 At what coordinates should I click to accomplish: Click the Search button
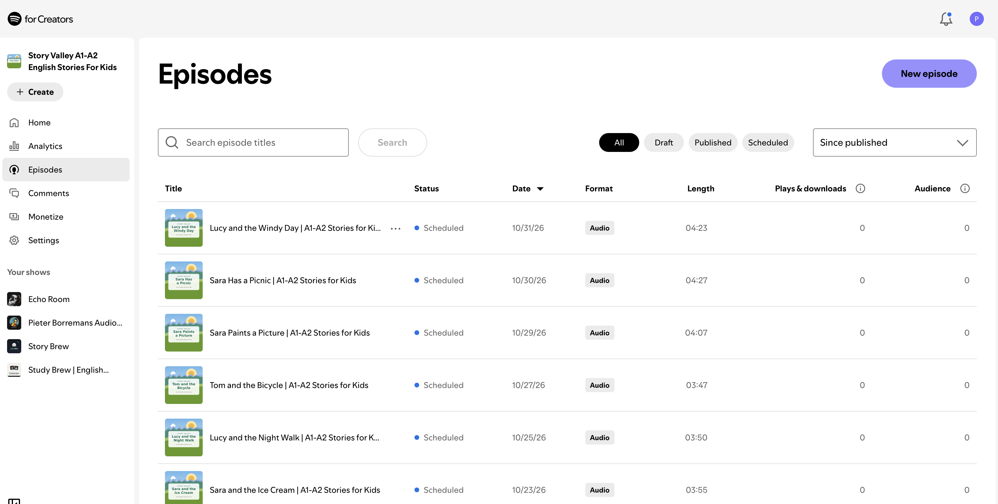coord(392,142)
